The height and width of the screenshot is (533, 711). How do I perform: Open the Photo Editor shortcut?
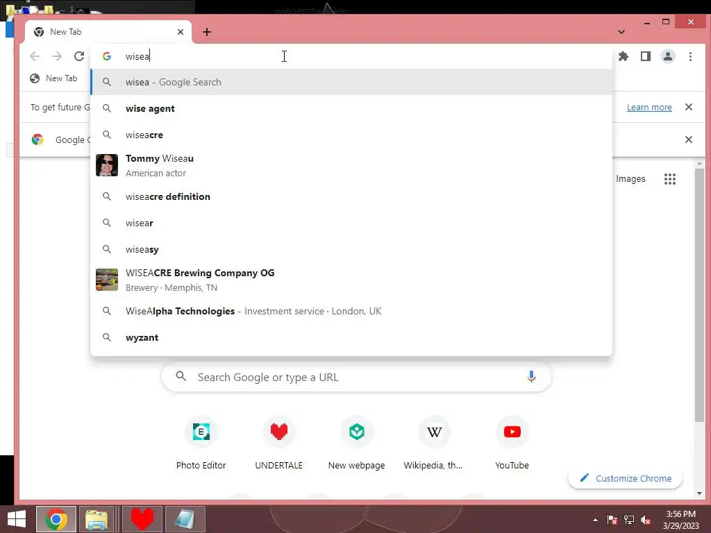coord(201,443)
